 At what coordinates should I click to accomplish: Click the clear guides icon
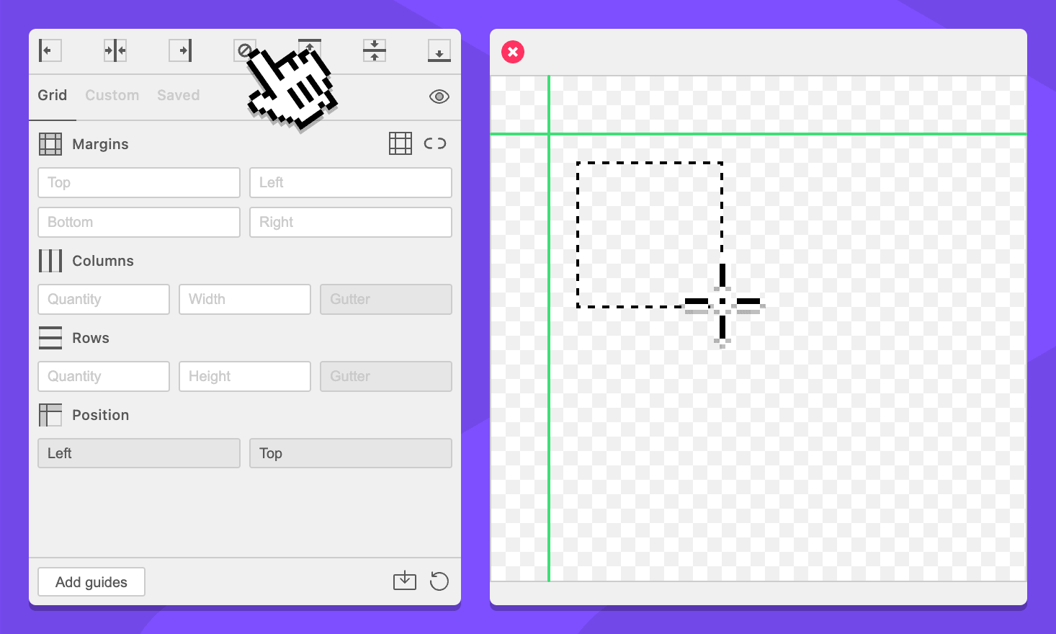243,50
